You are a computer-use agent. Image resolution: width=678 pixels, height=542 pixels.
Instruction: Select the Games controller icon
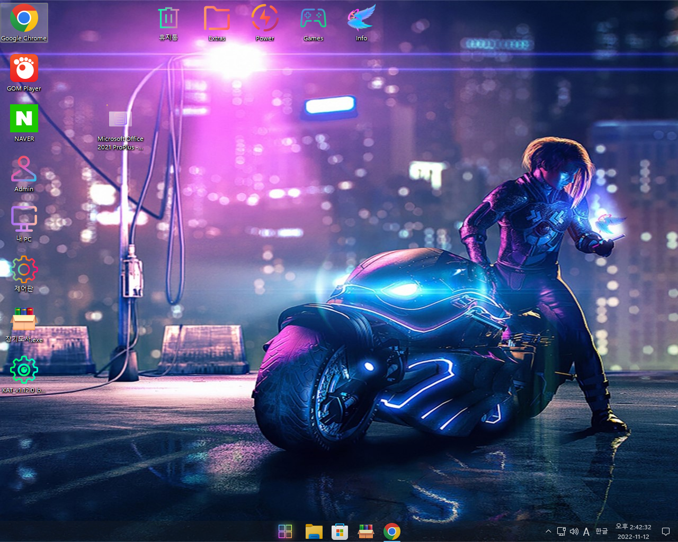pyautogui.click(x=313, y=23)
